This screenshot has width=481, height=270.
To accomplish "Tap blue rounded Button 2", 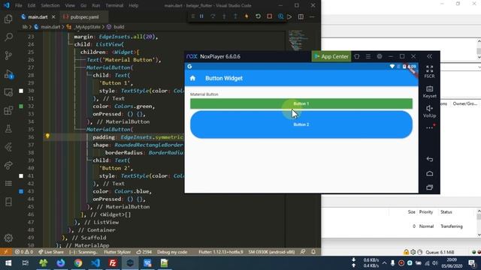I will [x=301, y=124].
